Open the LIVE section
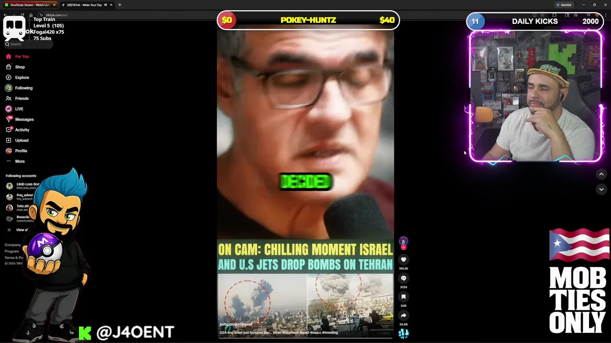611x343 pixels. coord(14,109)
